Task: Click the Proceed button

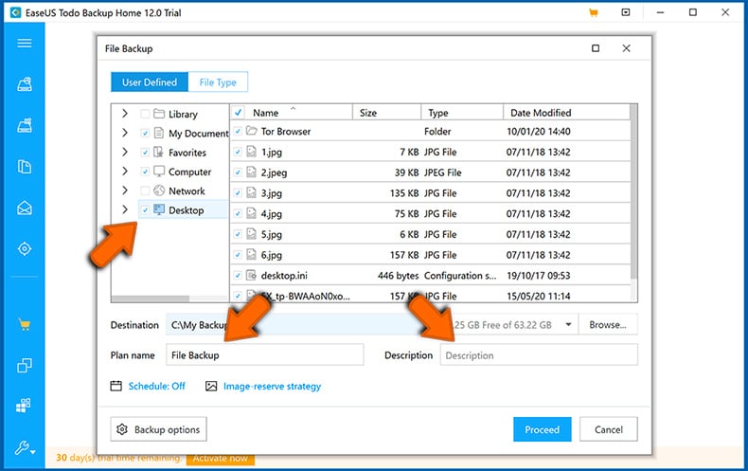Action: click(x=543, y=429)
